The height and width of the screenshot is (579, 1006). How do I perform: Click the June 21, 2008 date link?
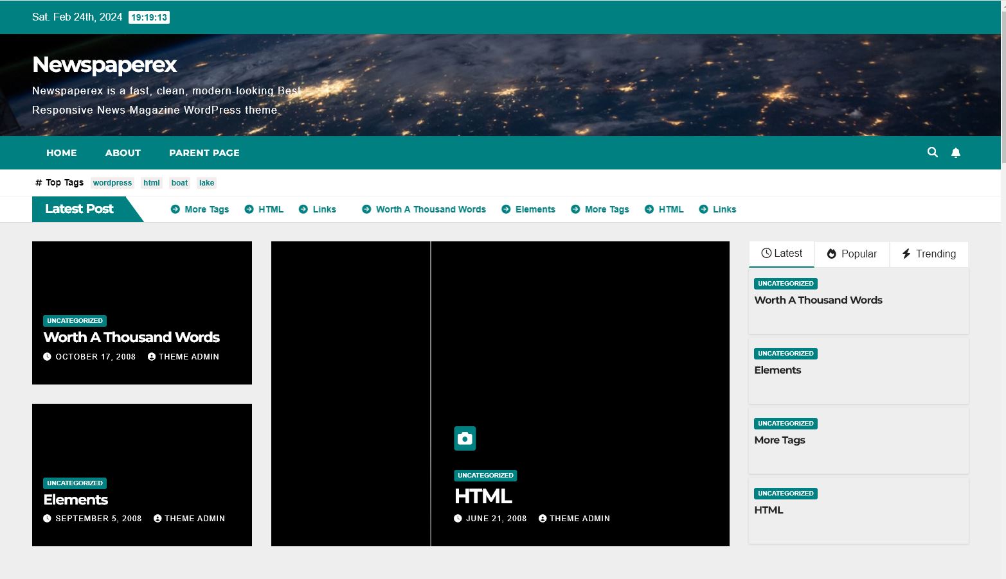point(496,519)
